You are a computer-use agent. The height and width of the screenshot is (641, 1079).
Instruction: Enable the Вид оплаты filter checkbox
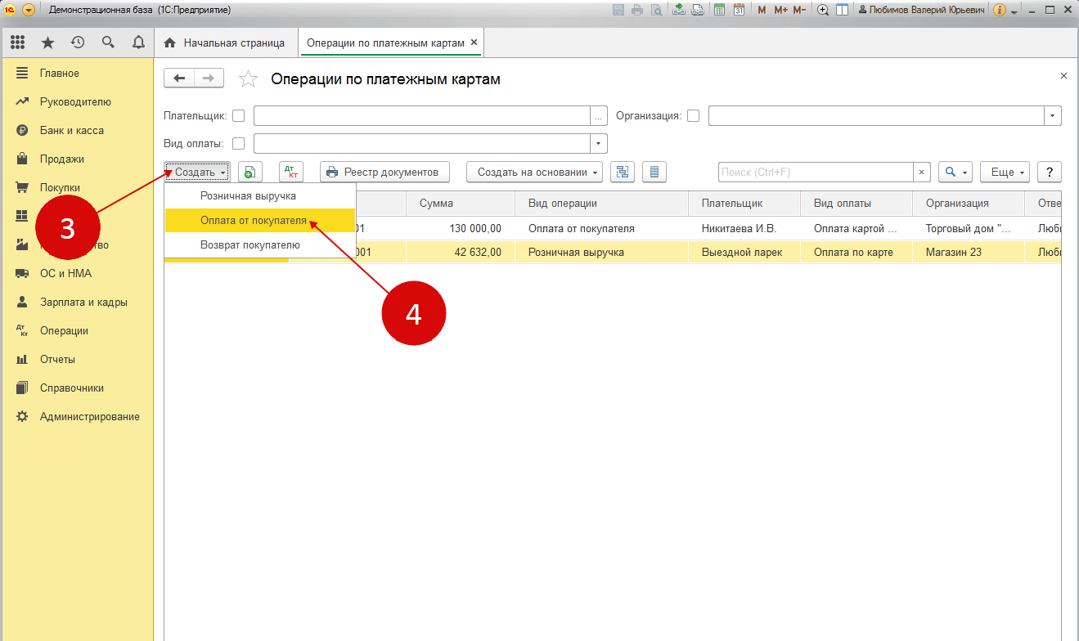pyautogui.click(x=239, y=144)
